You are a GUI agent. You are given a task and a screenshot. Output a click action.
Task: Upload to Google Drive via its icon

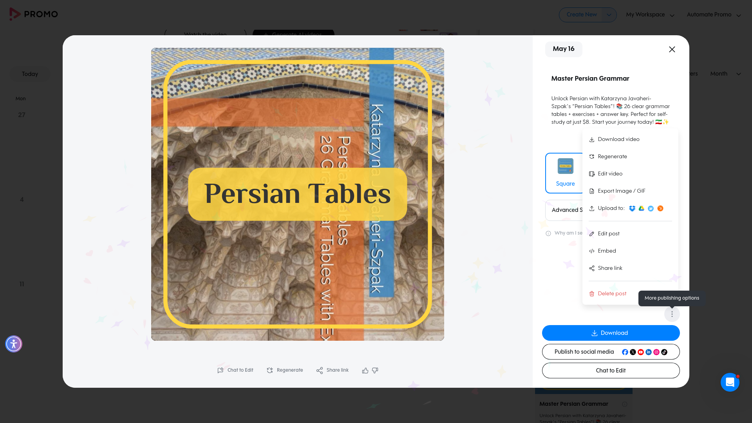pyautogui.click(x=642, y=208)
